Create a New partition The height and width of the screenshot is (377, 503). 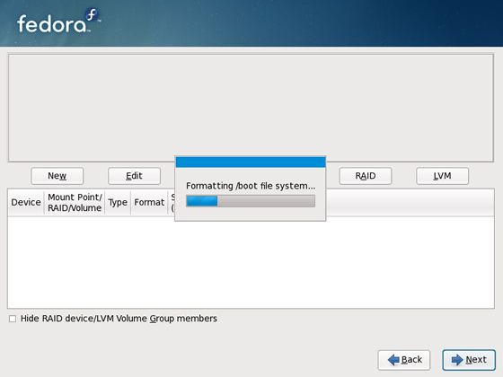57,176
